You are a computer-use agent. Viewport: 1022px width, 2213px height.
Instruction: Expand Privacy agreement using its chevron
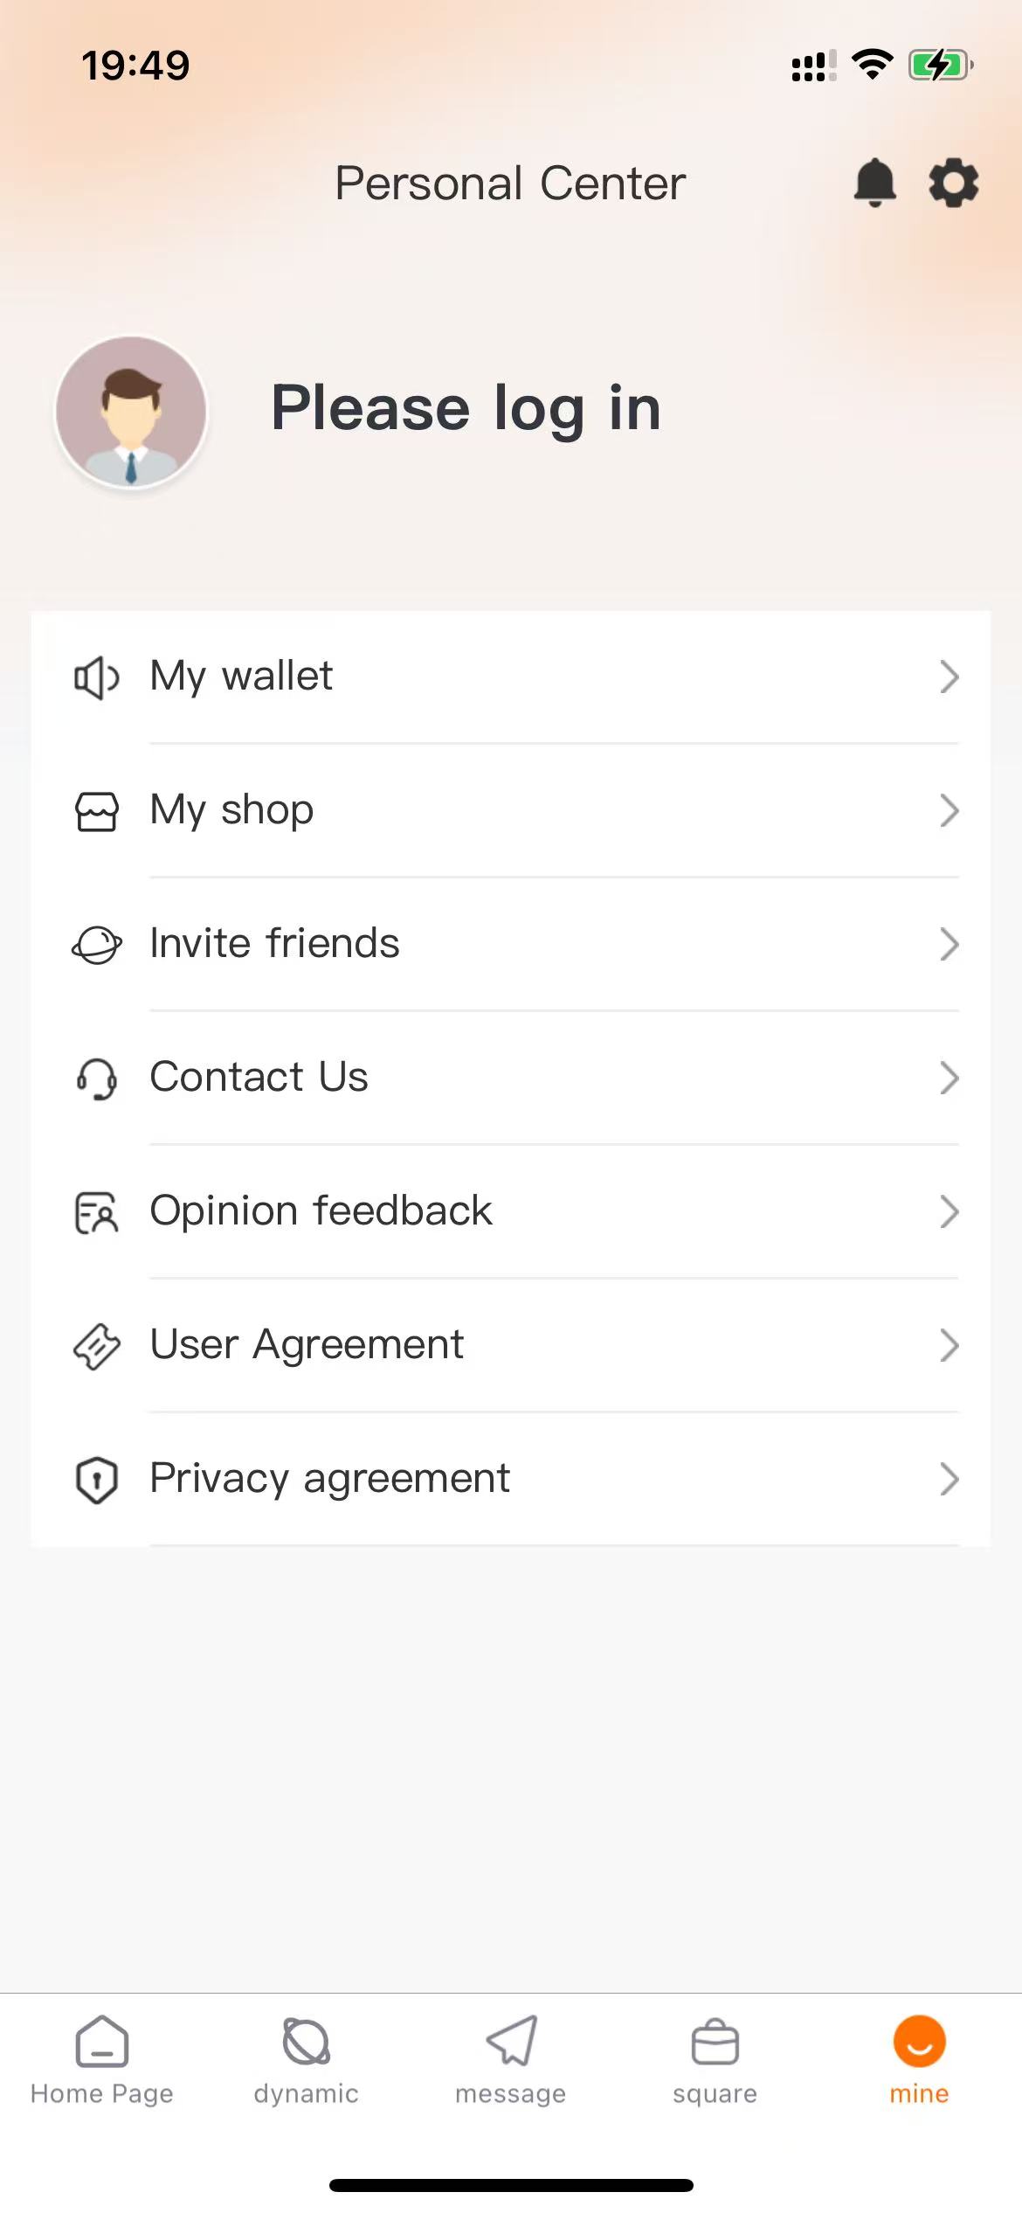pyautogui.click(x=949, y=1480)
